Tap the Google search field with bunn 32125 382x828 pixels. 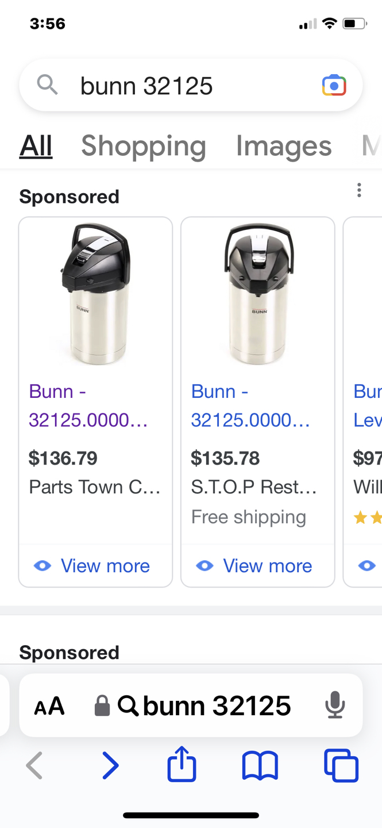pyautogui.click(x=184, y=86)
